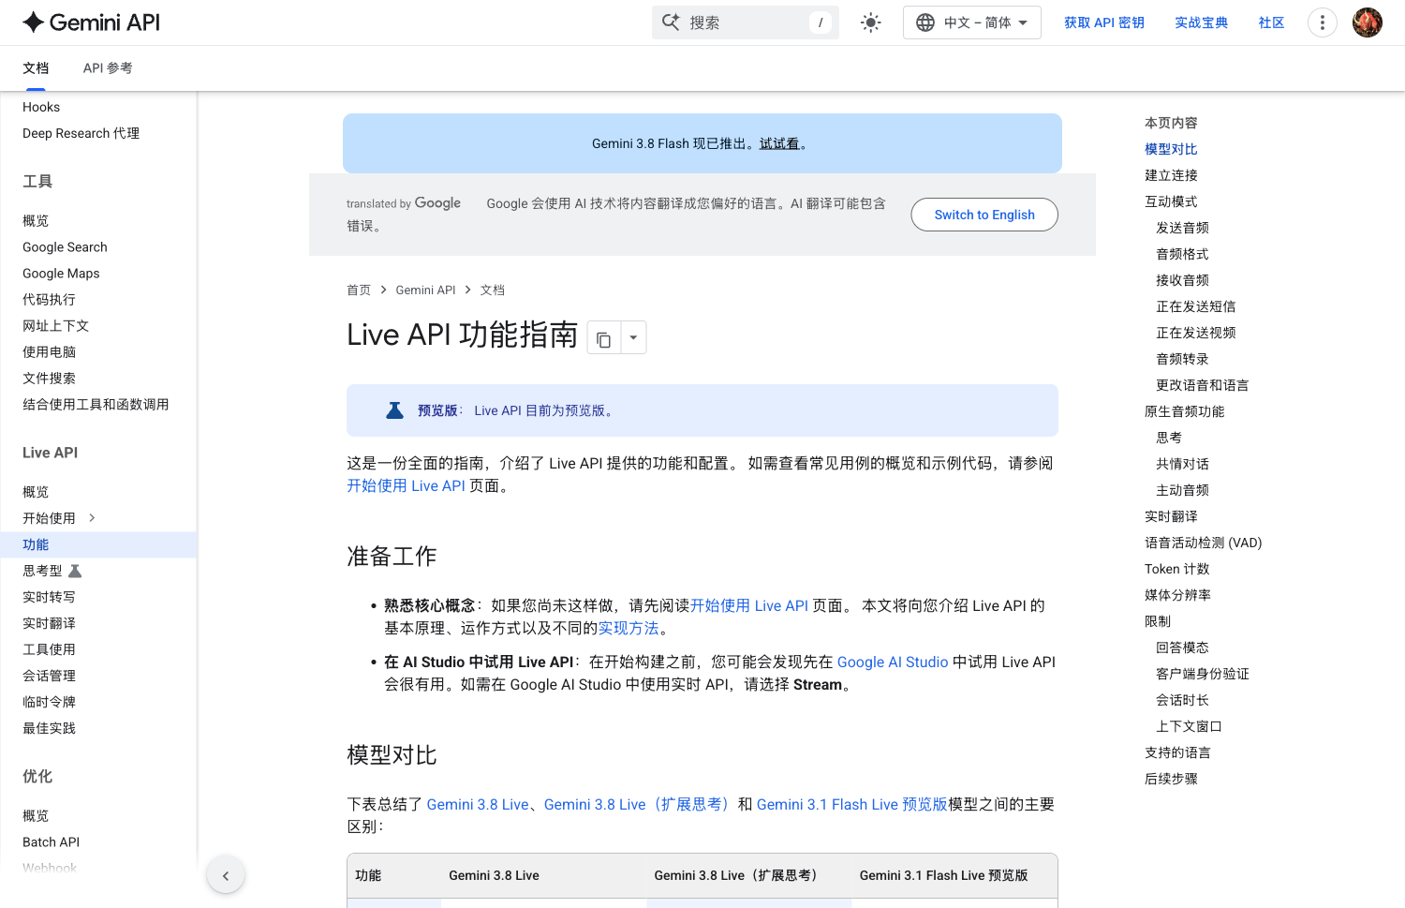
Task: Open Google Search in the sidebar
Action: pyautogui.click(x=65, y=247)
